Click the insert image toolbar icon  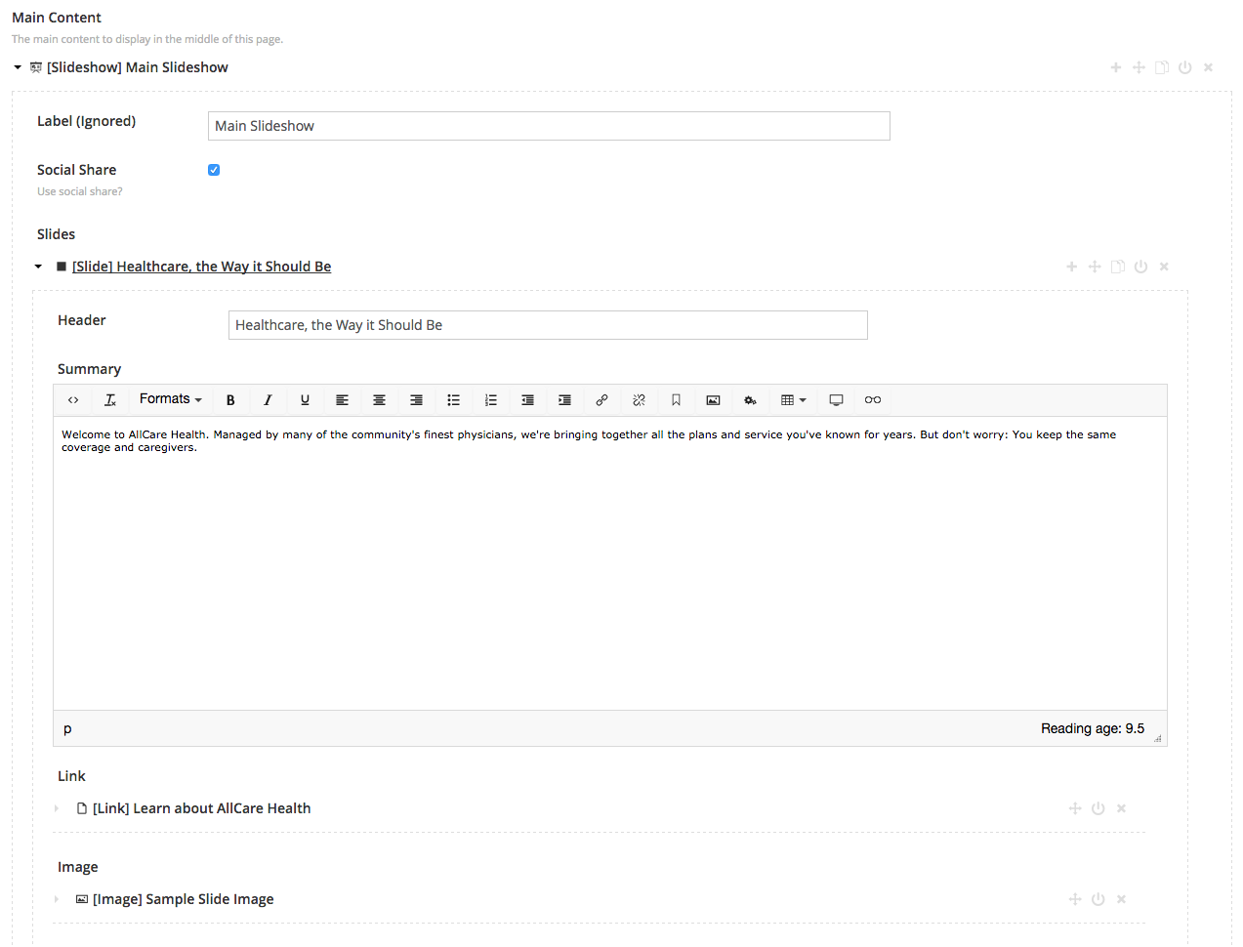(713, 400)
